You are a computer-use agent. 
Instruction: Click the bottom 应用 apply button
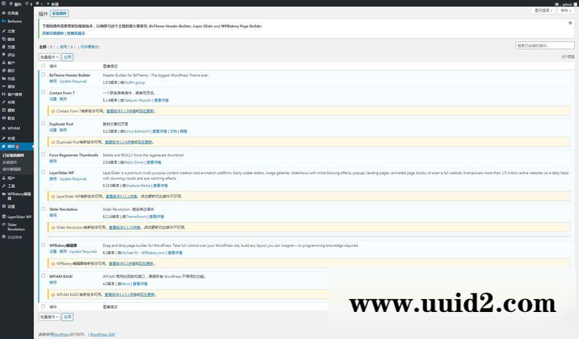[67, 317]
